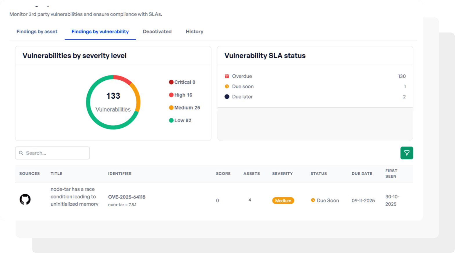This screenshot has width=455, height=253.
Task: Sort by the TITLE column header
Action: (x=57, y=174)
